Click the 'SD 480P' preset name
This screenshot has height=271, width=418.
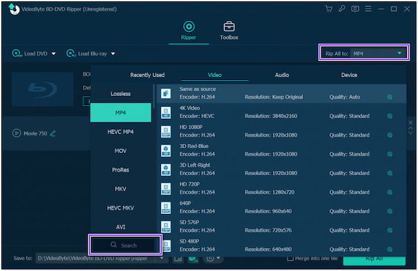coord(189,241)
